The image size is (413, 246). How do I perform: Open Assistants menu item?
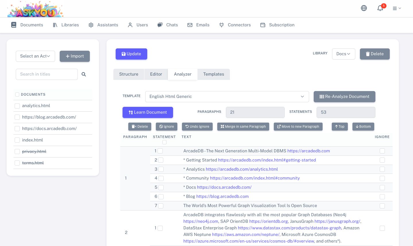pos(108,25)
